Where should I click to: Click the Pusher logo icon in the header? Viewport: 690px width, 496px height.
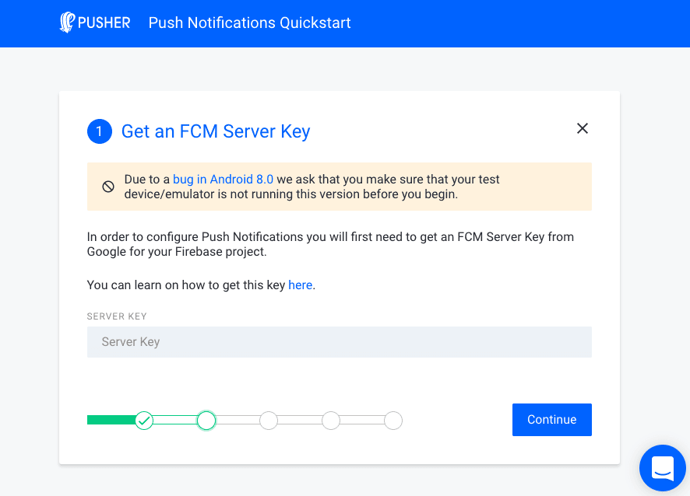(x=66, y=23)
